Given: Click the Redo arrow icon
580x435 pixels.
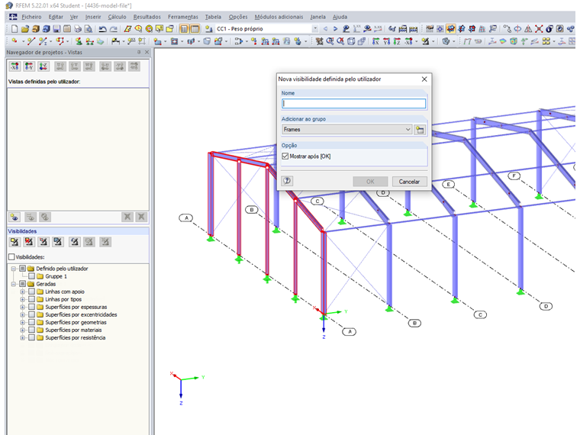Looking at the screenshot, I should click(x=114, y=29).
